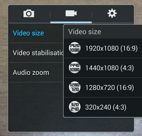Click divider between video and gear tabs
Viewport: 142px width, 136px height.
[92, 15]
